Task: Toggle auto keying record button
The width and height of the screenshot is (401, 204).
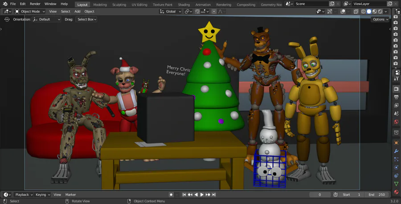Action: [x=172, y=195]
